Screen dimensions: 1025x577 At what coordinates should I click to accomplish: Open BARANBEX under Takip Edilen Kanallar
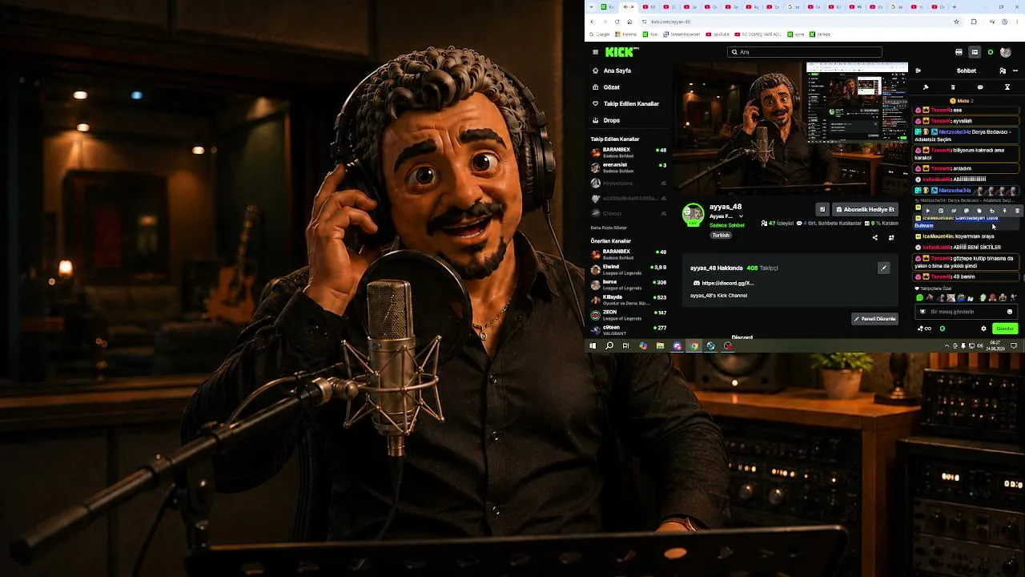pos(629,152)
